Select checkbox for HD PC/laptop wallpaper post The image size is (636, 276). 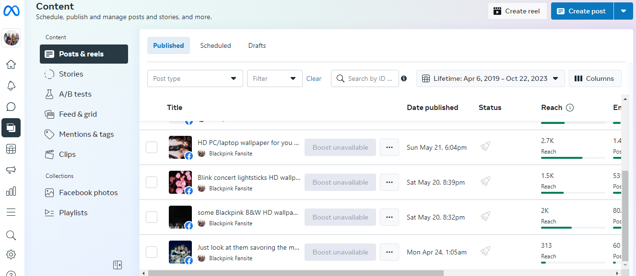152,147
